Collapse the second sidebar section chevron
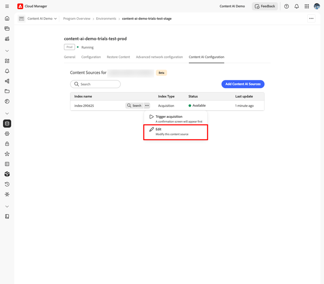The image size is (324, 284). (x=7, y=114)
